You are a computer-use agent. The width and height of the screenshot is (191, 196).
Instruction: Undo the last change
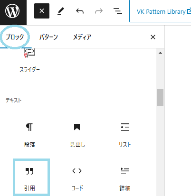[80, 11]
